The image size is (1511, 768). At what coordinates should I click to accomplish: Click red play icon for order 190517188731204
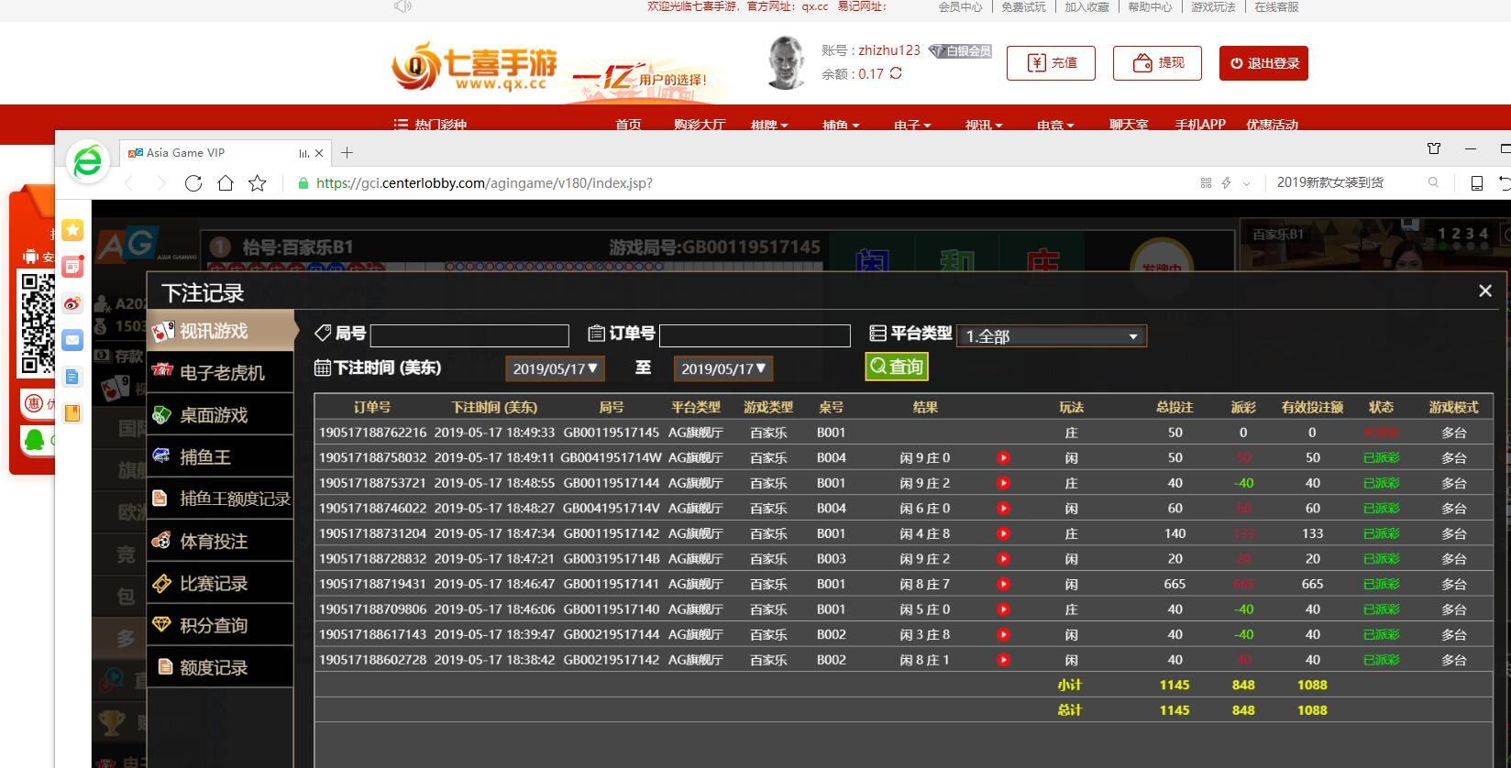click(x=1003, y=533)
